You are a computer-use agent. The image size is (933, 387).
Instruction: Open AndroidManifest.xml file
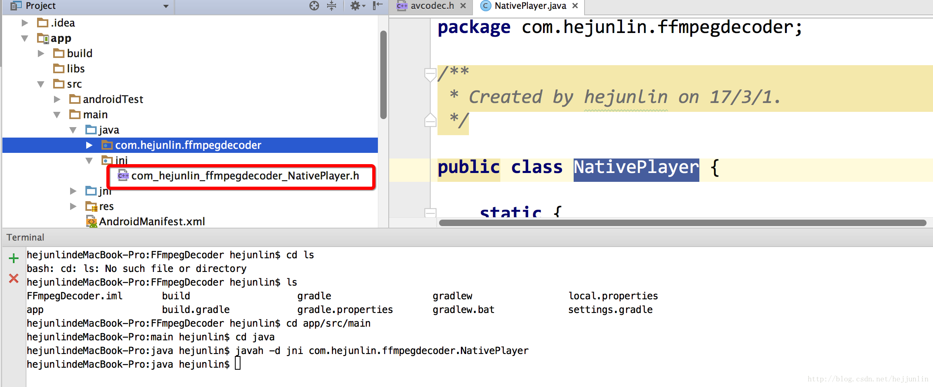(152, 222)
